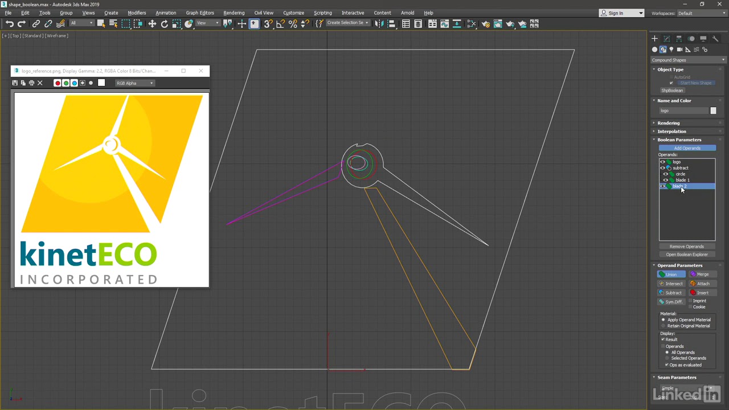Click the Mirror tool icon

click(379, 23)
